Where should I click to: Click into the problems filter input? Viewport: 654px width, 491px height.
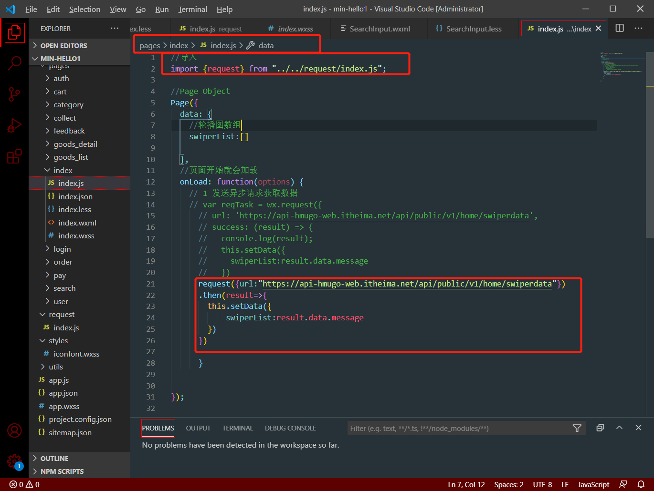458,428
